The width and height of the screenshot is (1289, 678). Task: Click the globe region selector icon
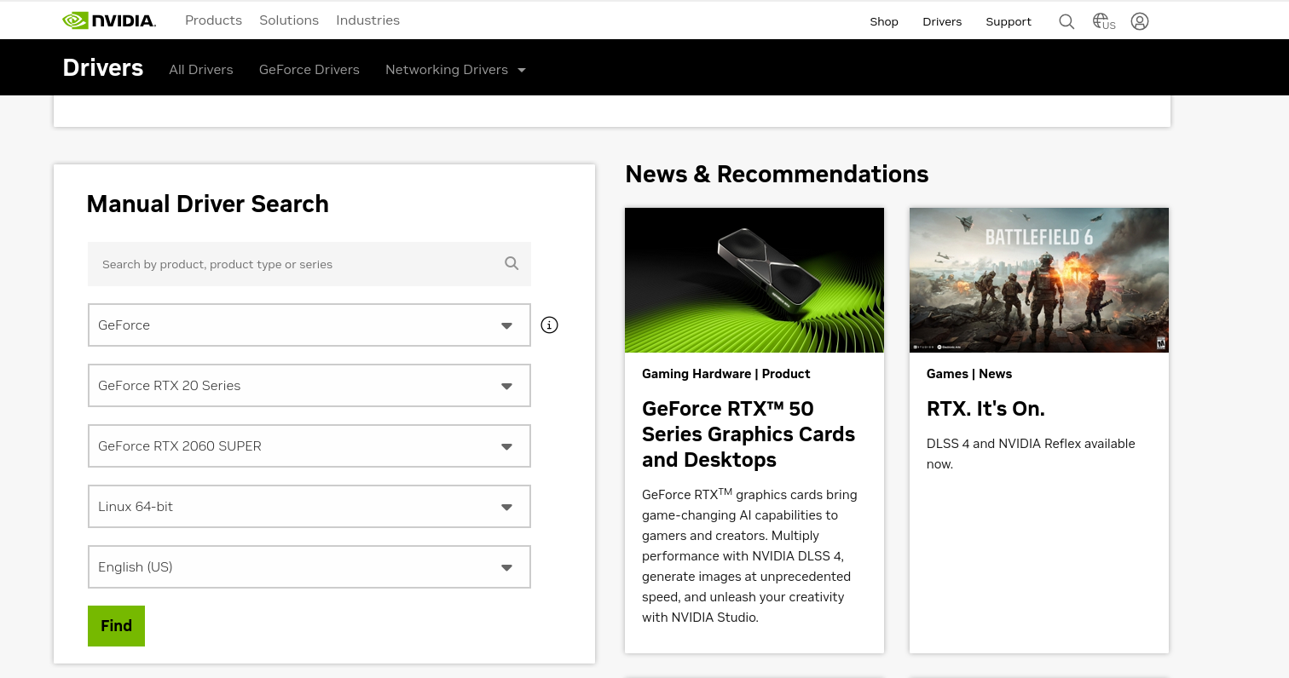pos(1103,21)
